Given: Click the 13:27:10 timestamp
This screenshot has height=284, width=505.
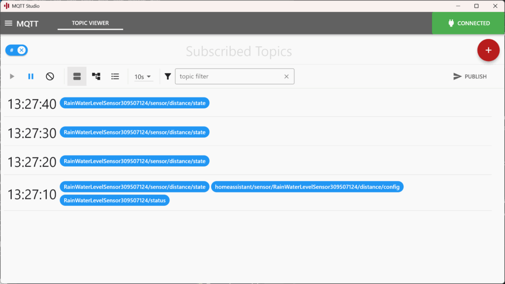Looking at the screenshot, I should (32, 195).
